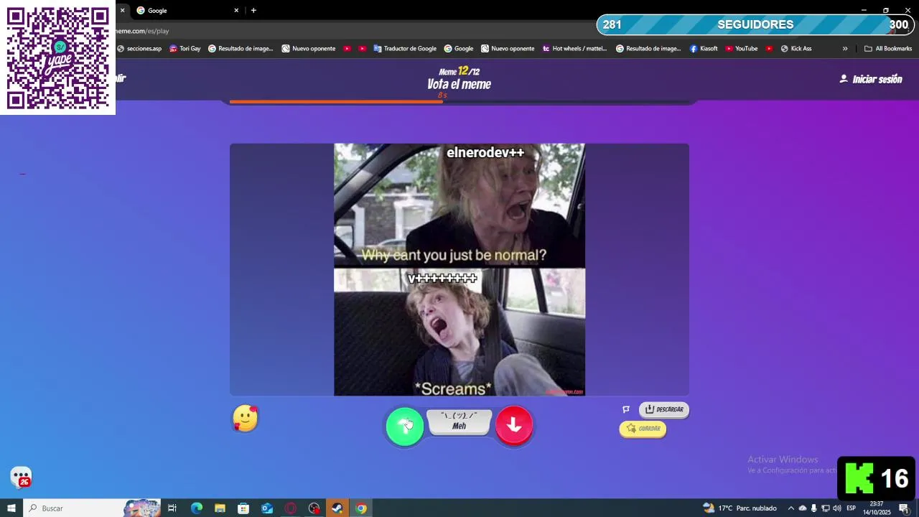This screenshot has height=517, width=919.
Task: Open Task View in taskbar
Action: coord(172,508)
